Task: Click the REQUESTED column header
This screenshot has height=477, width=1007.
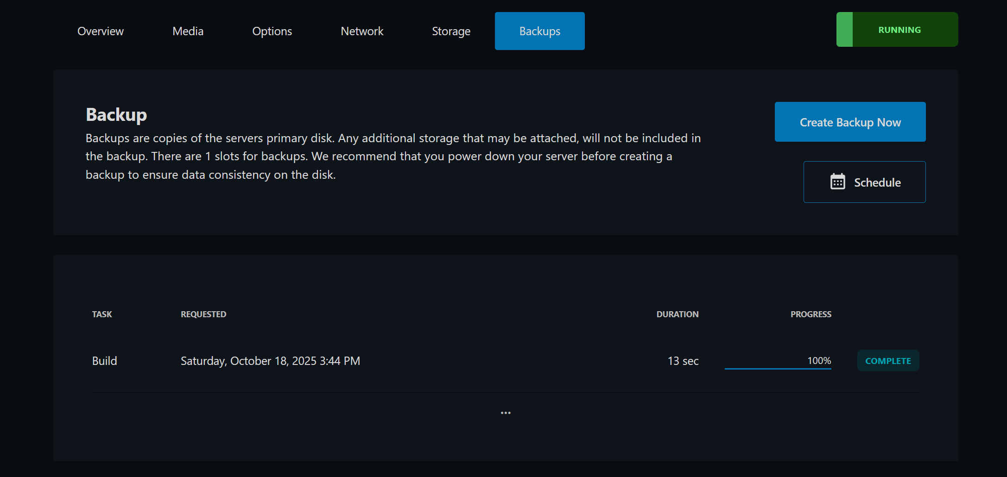Action: tap(203, 314)
